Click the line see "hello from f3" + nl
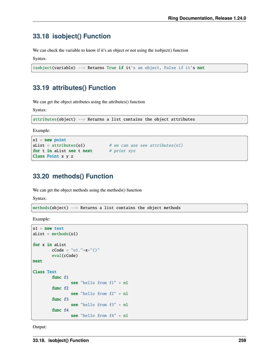The height and width of the screenshot is (361, 279). [x=99, y=305]
